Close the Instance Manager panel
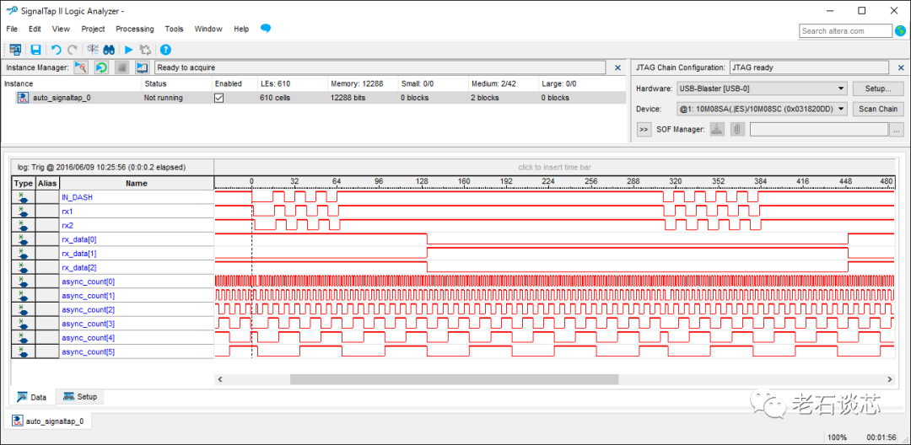 617,68
